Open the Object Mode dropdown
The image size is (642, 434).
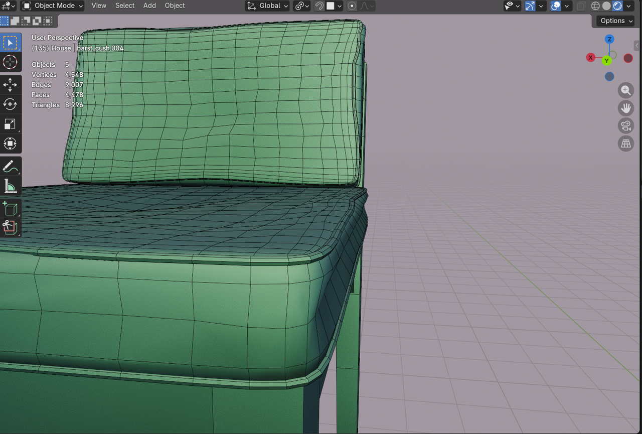(x=52, y=6)
